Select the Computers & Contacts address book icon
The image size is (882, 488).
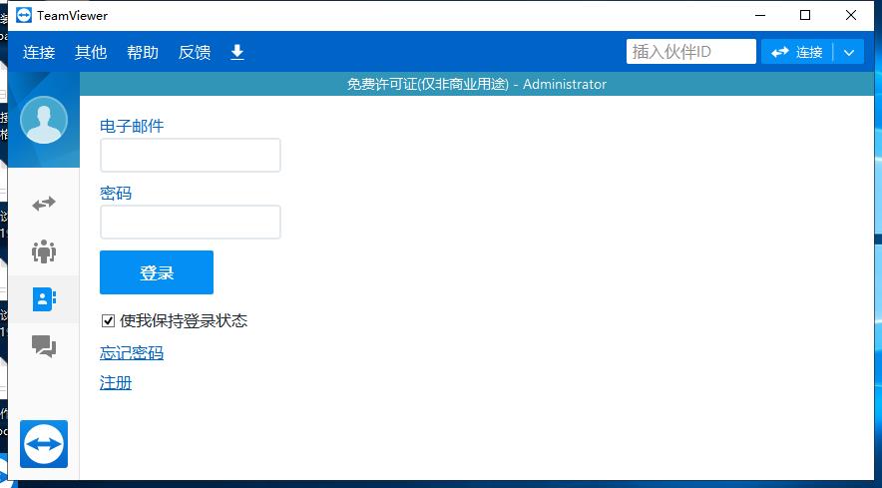click(44, 299)
